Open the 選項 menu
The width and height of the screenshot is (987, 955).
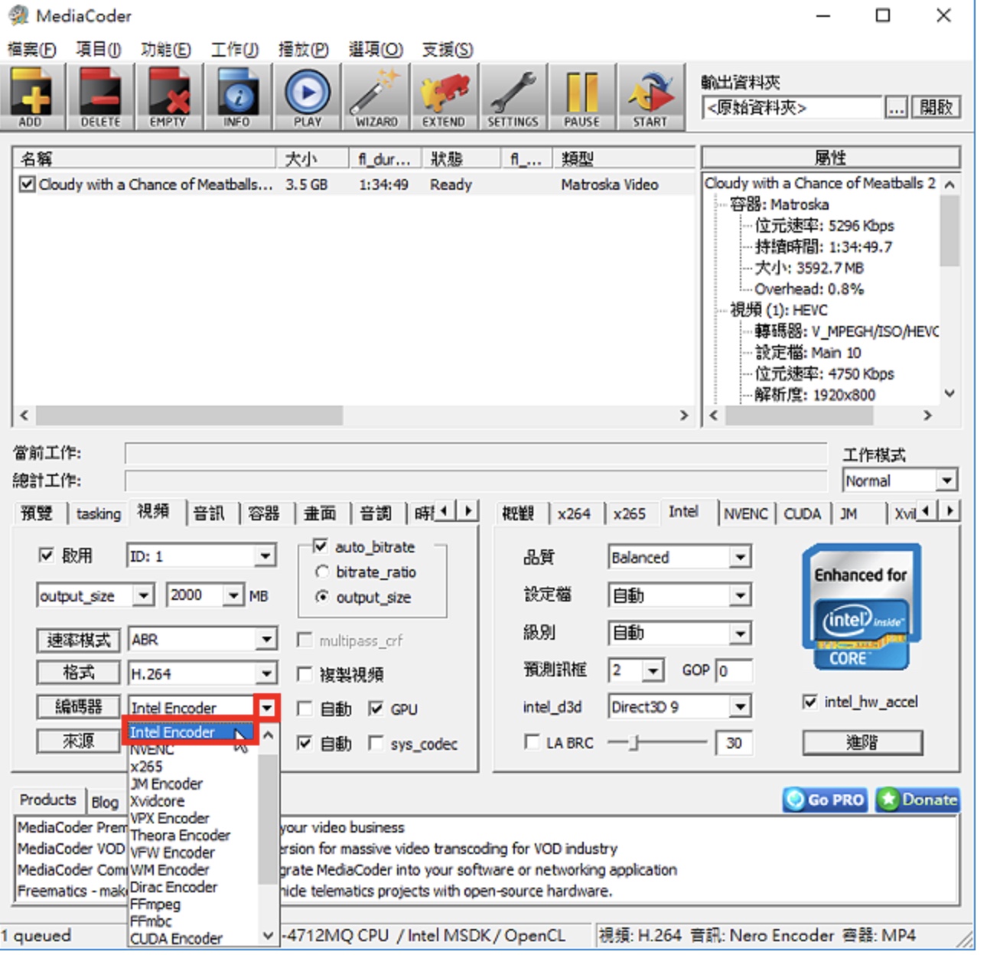coord(376,50)
